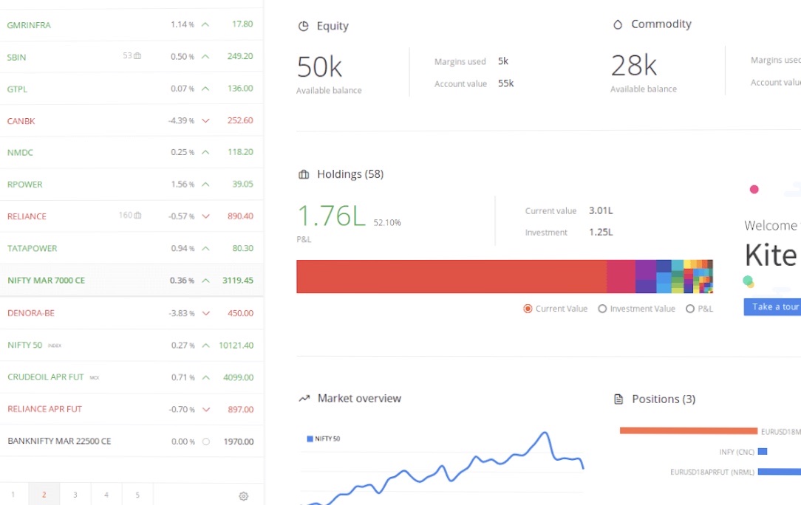Switch to watchlist page 5

click(x=137, y=494)
